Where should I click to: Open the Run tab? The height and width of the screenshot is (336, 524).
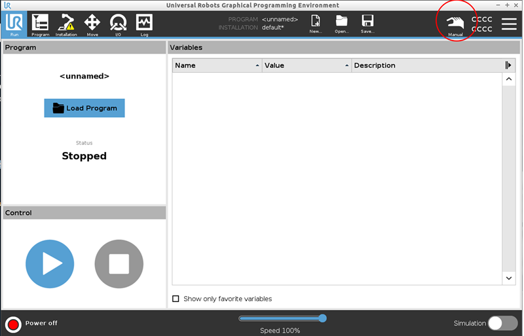click(14, 24)
